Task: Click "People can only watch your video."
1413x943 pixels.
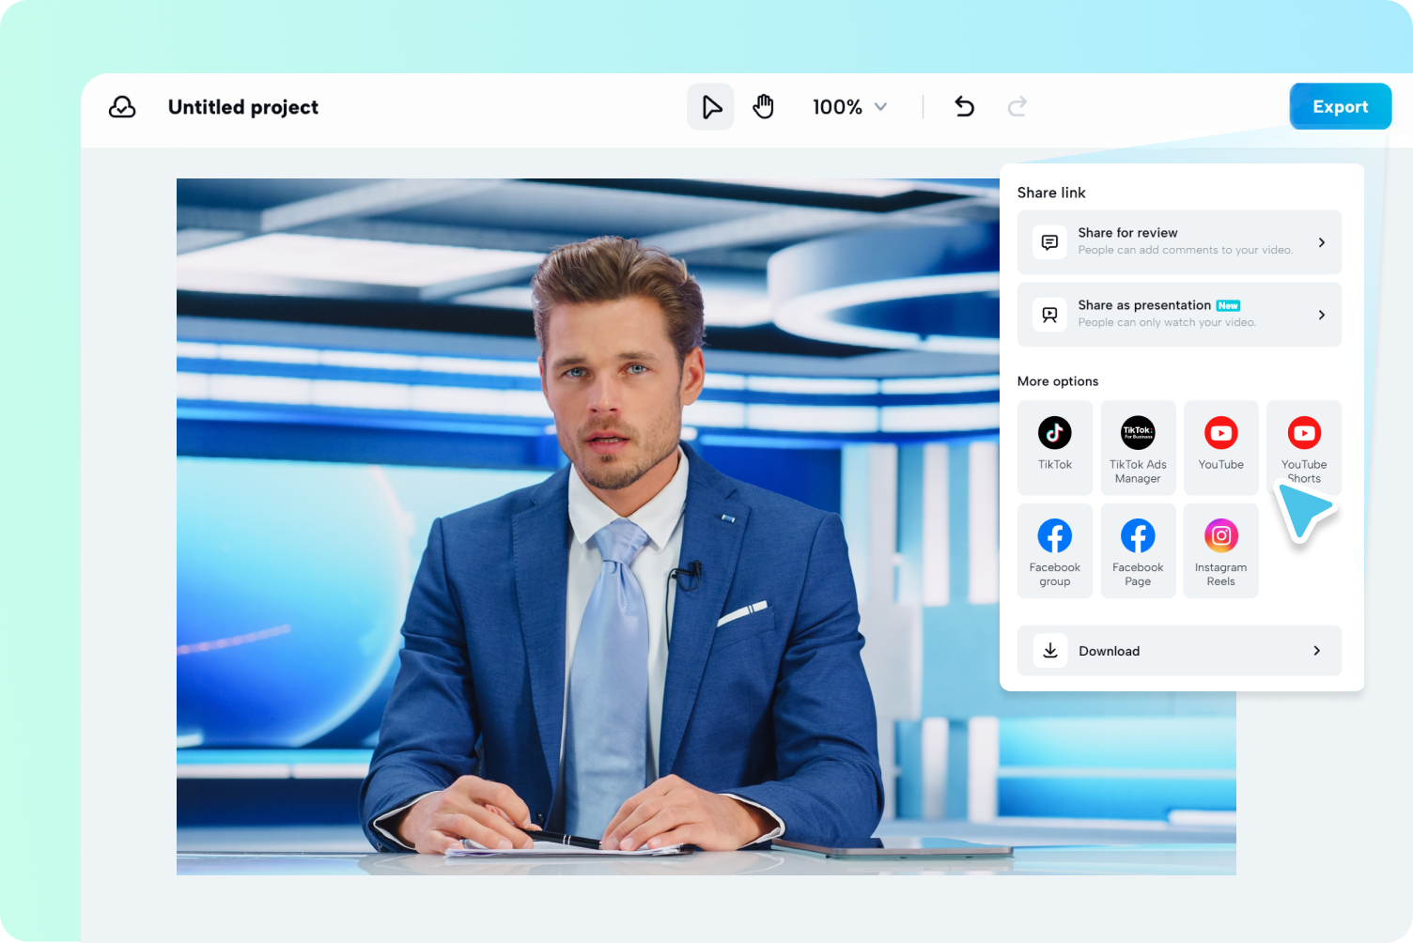Action: [x=1167, y=322]
